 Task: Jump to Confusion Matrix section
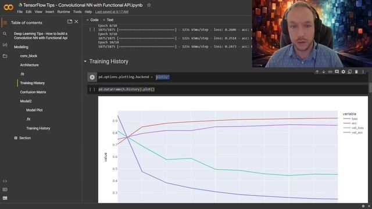coord(33,92)
